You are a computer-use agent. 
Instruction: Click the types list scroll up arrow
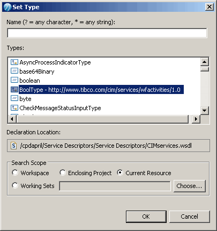(x=205, y=62)
